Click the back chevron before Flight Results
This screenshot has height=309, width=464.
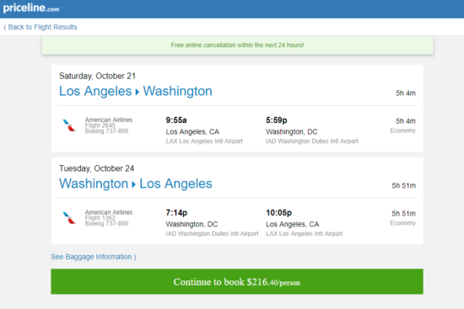coord(5,28)
